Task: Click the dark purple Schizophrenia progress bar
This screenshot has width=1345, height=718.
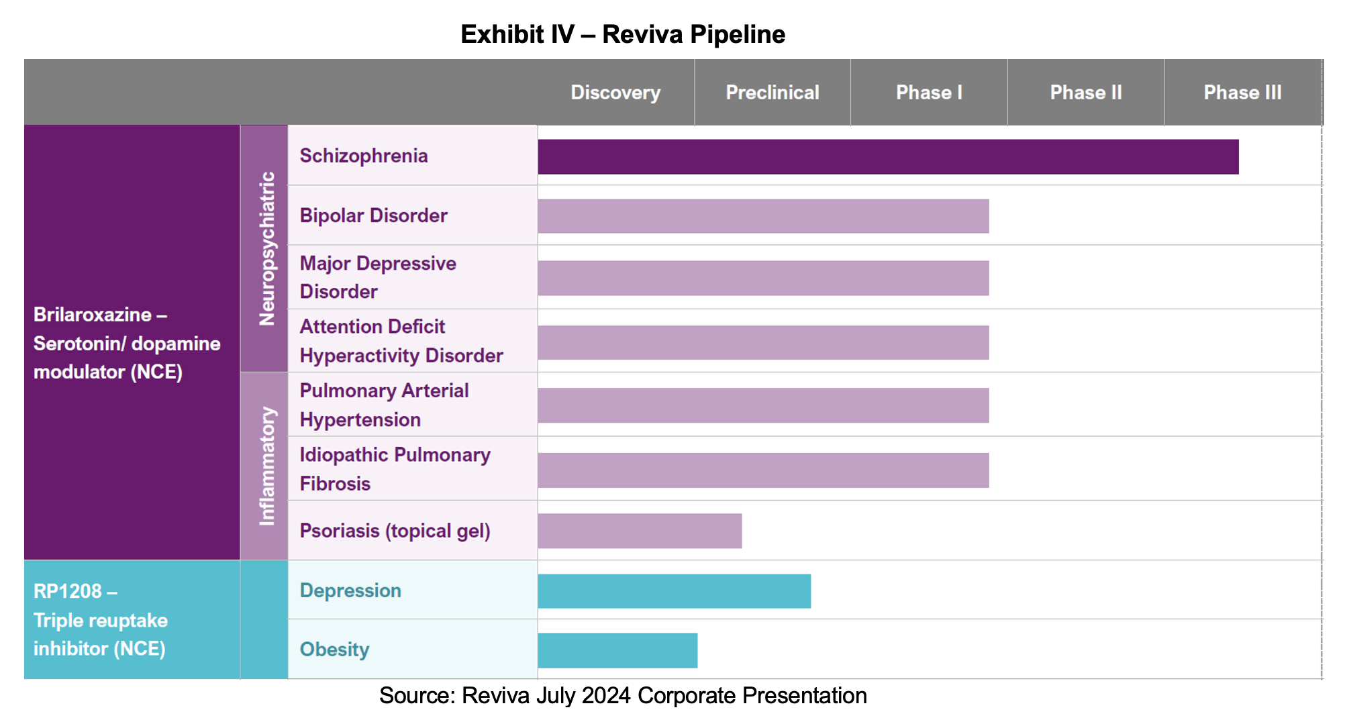Action: [888, 157]
